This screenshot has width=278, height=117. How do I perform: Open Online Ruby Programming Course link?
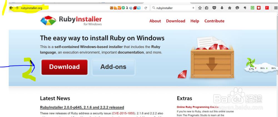point(198,107)
